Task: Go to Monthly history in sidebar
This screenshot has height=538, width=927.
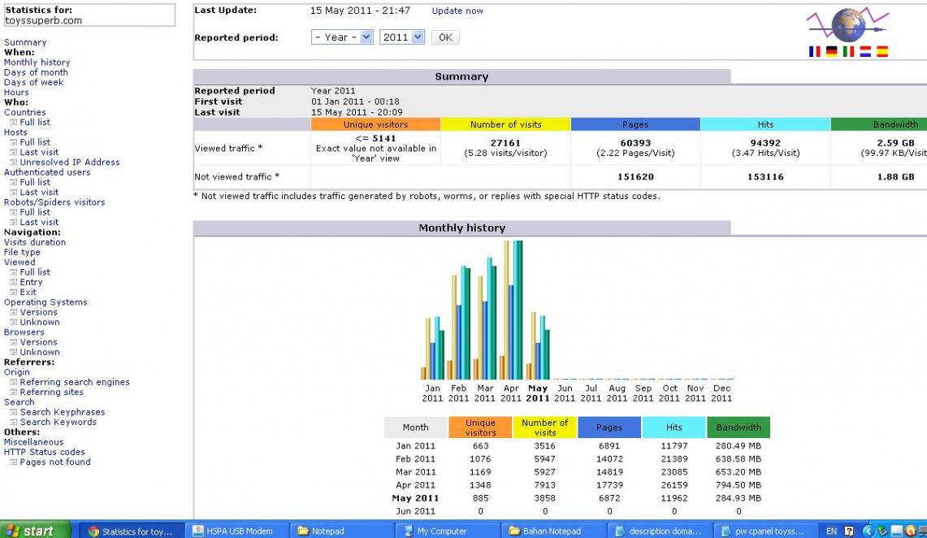Action: click(x=37, y=63)
